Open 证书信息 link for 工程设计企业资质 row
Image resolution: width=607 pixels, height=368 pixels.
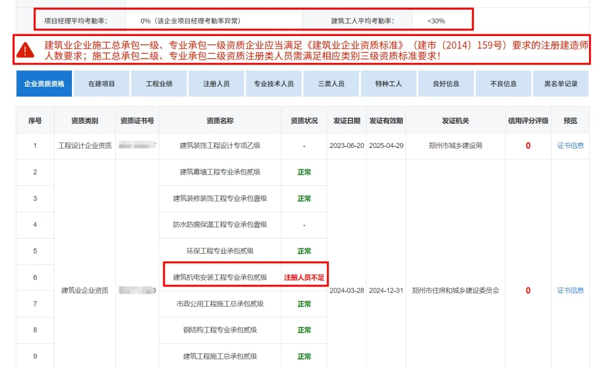point(570,146)
